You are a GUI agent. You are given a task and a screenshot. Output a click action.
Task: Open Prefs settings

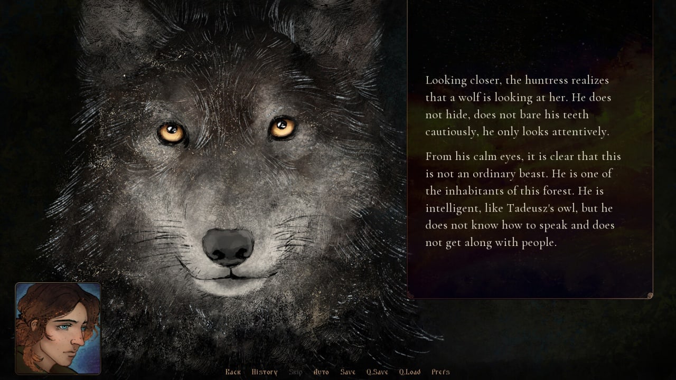pyautogui.click(x=440, y=372)
